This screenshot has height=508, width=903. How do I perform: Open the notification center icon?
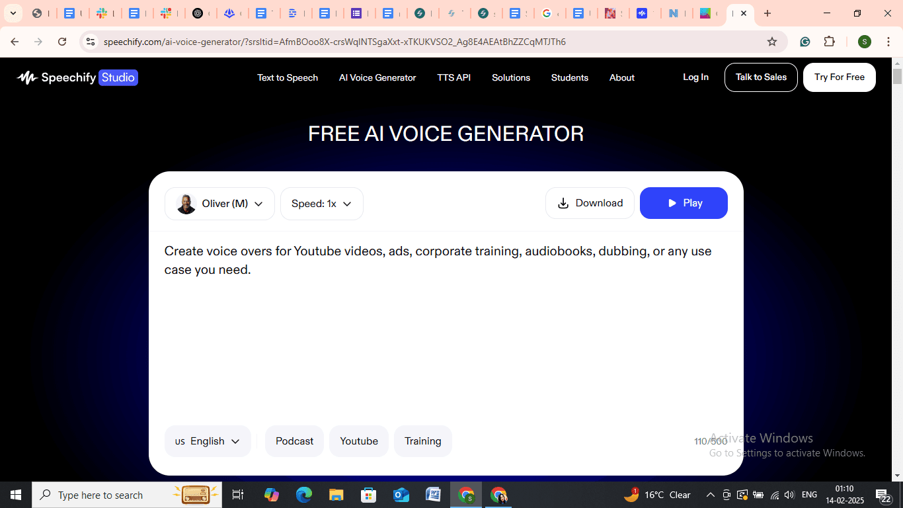pyautogui.click(x=884, y=495)
